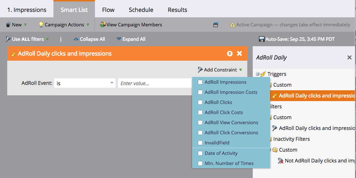Click the trigger icon in the orange card header
356x178 pixels.
coord(14,54)
